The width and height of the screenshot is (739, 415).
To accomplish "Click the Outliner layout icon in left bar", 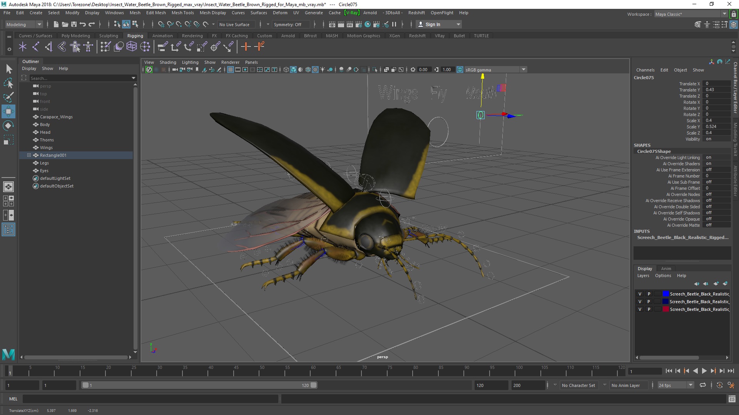I will [8, 230].
